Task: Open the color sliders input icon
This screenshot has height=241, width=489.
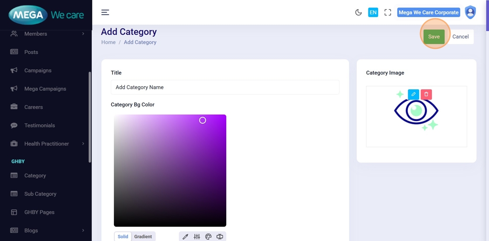Action: click(197, 237)
